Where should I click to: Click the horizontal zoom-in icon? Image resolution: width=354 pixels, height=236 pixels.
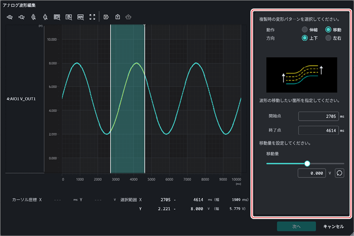point(10,17)
